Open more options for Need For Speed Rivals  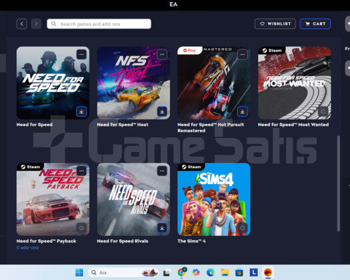162,171
